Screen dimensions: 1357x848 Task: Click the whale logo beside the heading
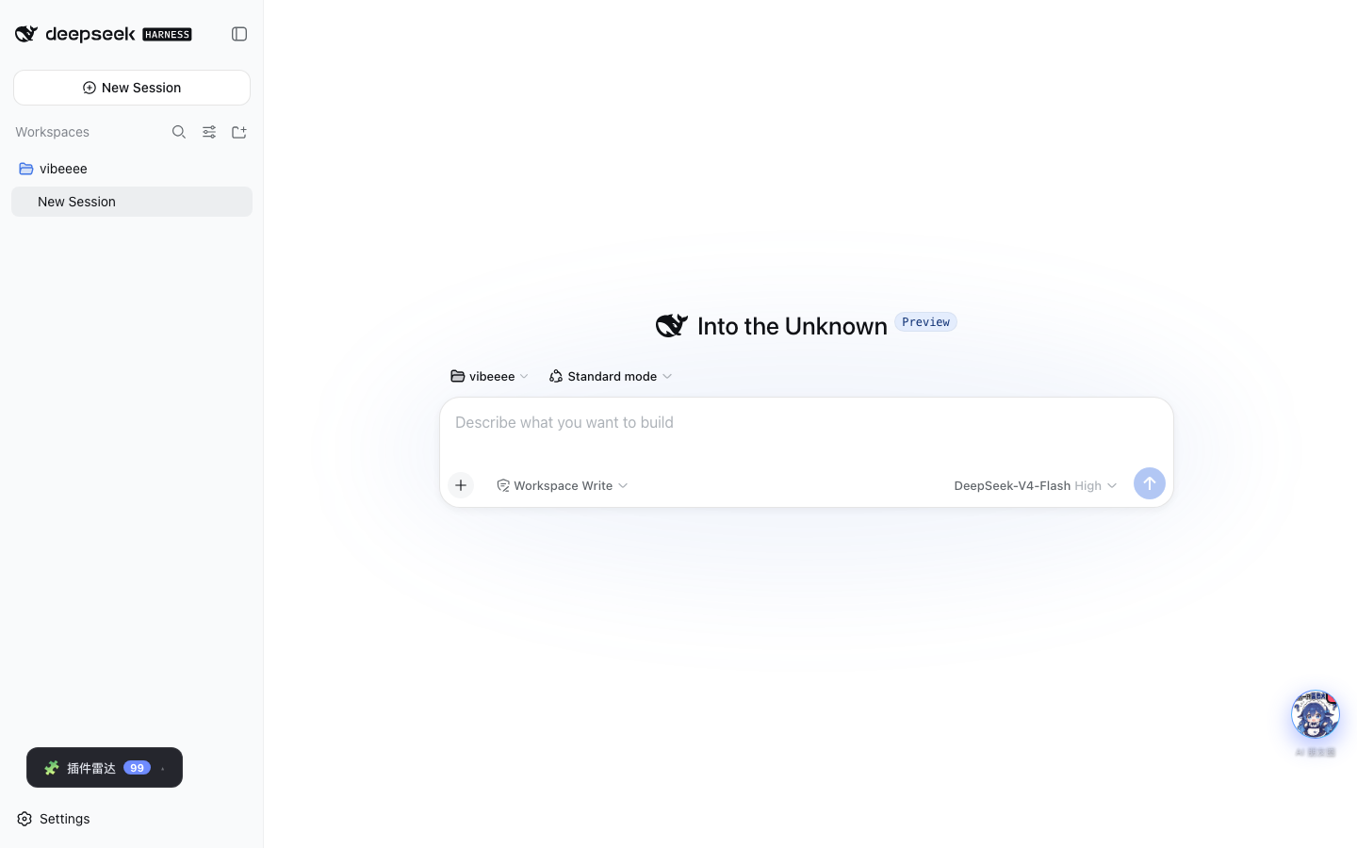(672, 325)
